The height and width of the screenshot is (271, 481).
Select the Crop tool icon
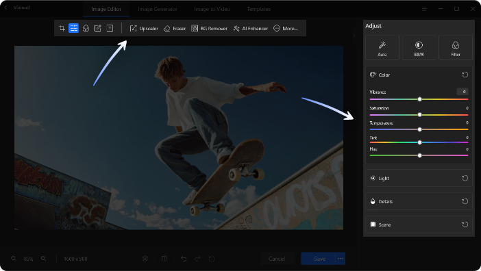tap(62, 28)
